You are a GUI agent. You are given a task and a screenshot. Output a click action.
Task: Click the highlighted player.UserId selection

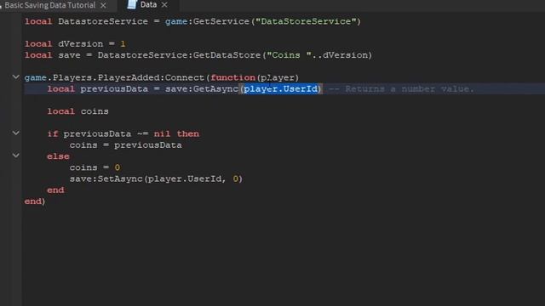click(281, 88)
